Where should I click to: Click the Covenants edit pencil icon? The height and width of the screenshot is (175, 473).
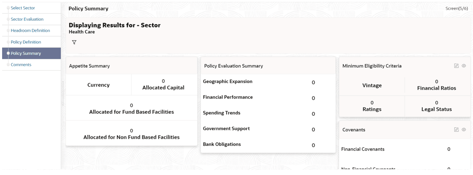pos(457,129)
